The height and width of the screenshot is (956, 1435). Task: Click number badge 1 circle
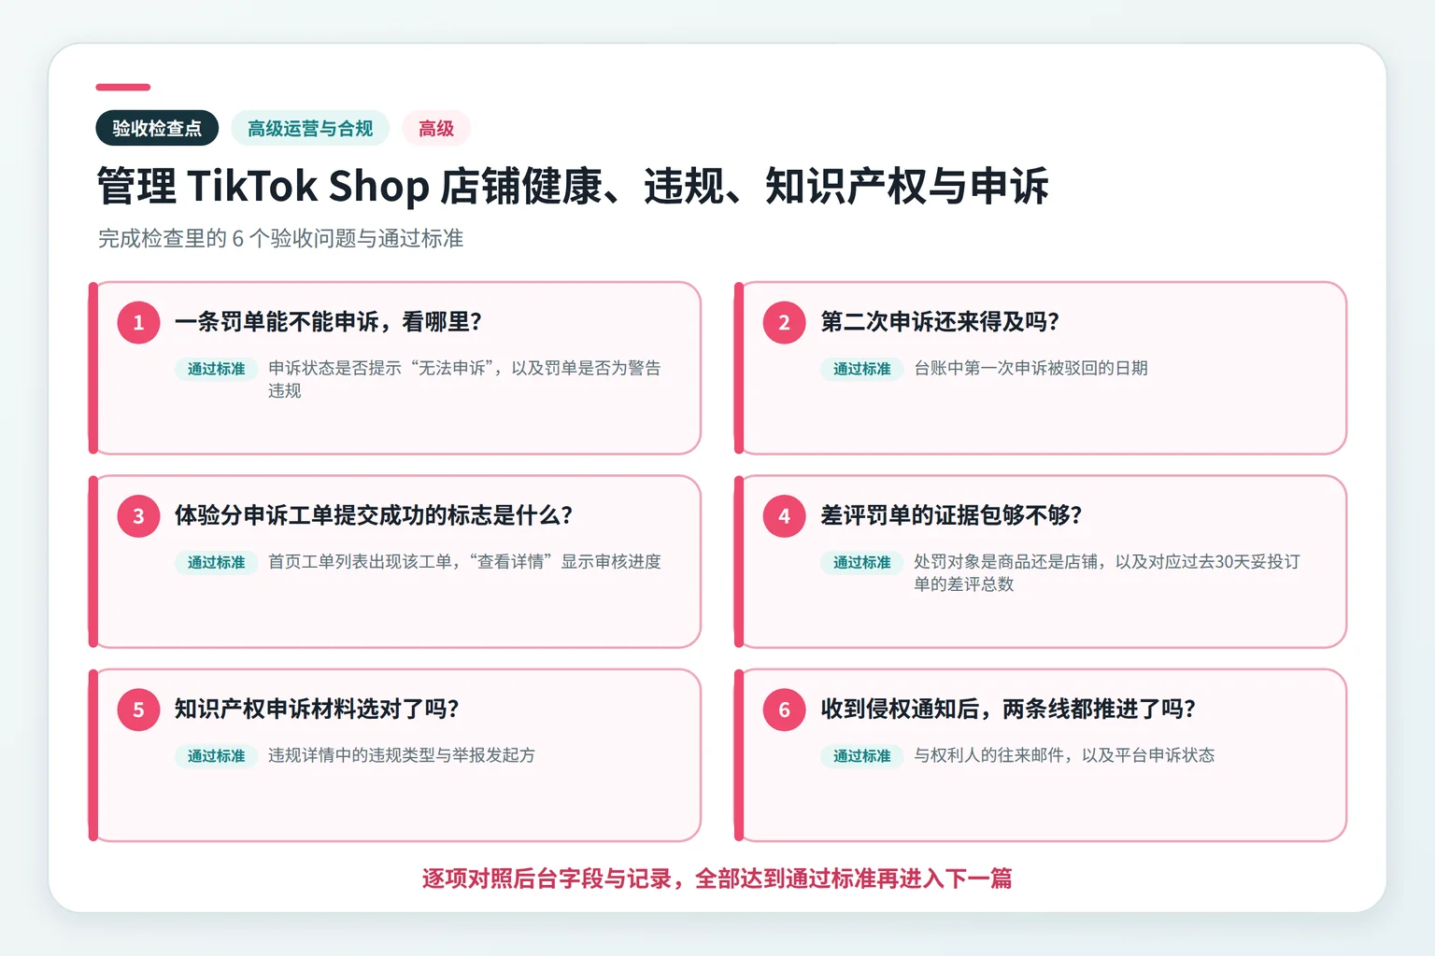pyautogui.click(x=138, y=322)
